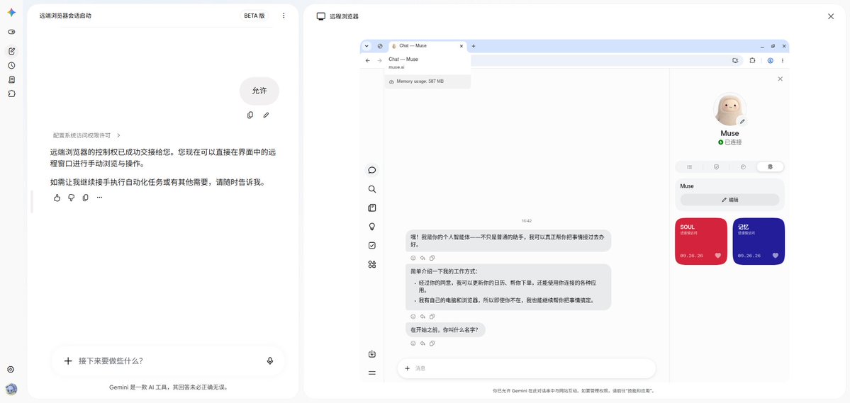Screen dimensions: 850x403
Task: Reply to the first Muse message
Action: point(423,259)
